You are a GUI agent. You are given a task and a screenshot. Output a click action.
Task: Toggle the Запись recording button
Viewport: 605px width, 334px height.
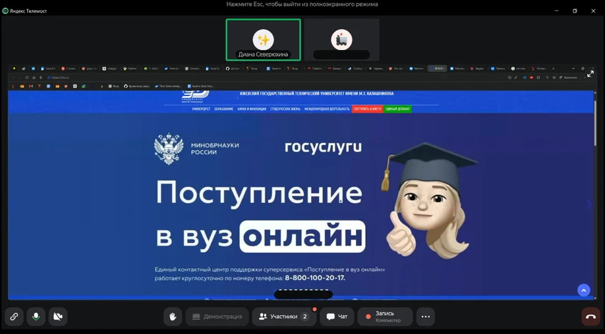click(x=385, y=317)
